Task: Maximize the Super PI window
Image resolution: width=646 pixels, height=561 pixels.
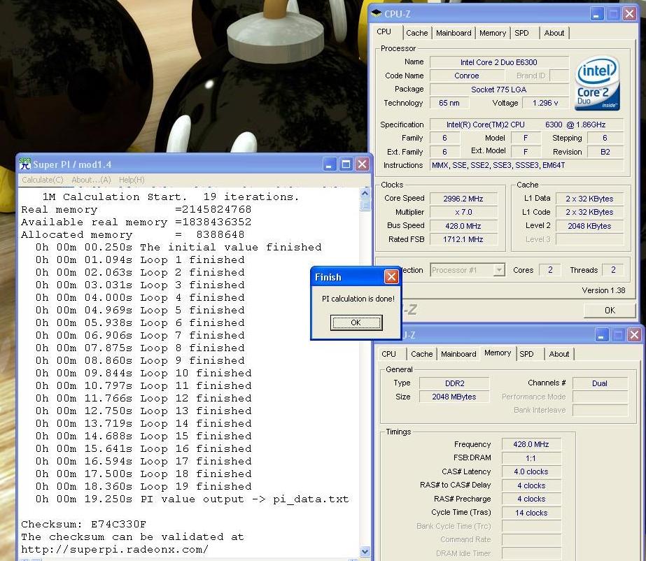Action: point(346,164)
